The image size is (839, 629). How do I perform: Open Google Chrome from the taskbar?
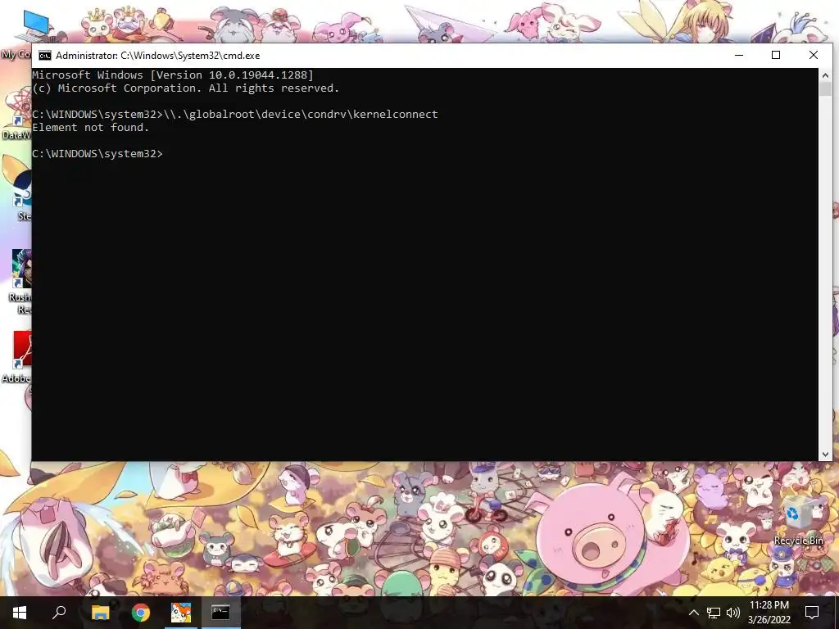click(141, 613)
